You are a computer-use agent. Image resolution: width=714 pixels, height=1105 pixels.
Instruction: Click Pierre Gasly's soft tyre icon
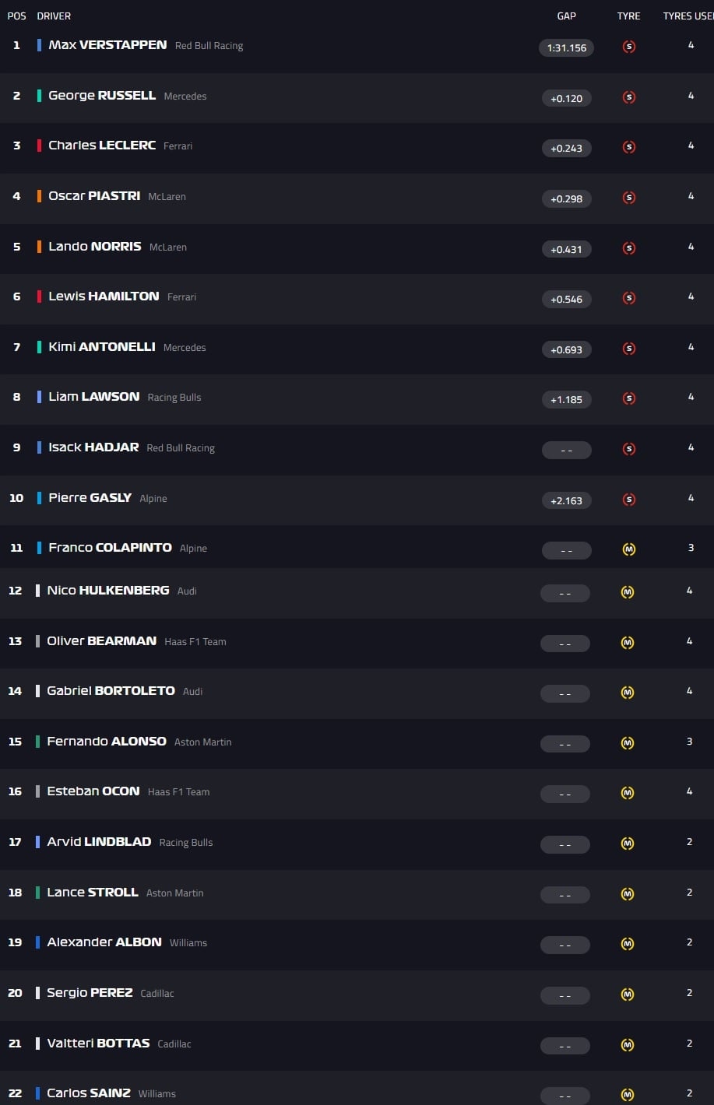coord(629,500)
